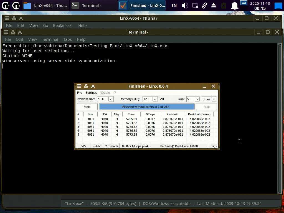Click shade arrow icon on LinX titlebar
Image resolution: width=284 pixels, height=213 pixels.
point(93,86)
